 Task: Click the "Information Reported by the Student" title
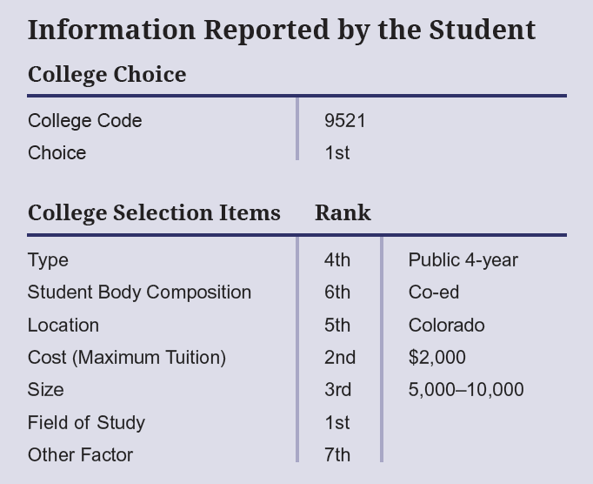coord(281,30)
